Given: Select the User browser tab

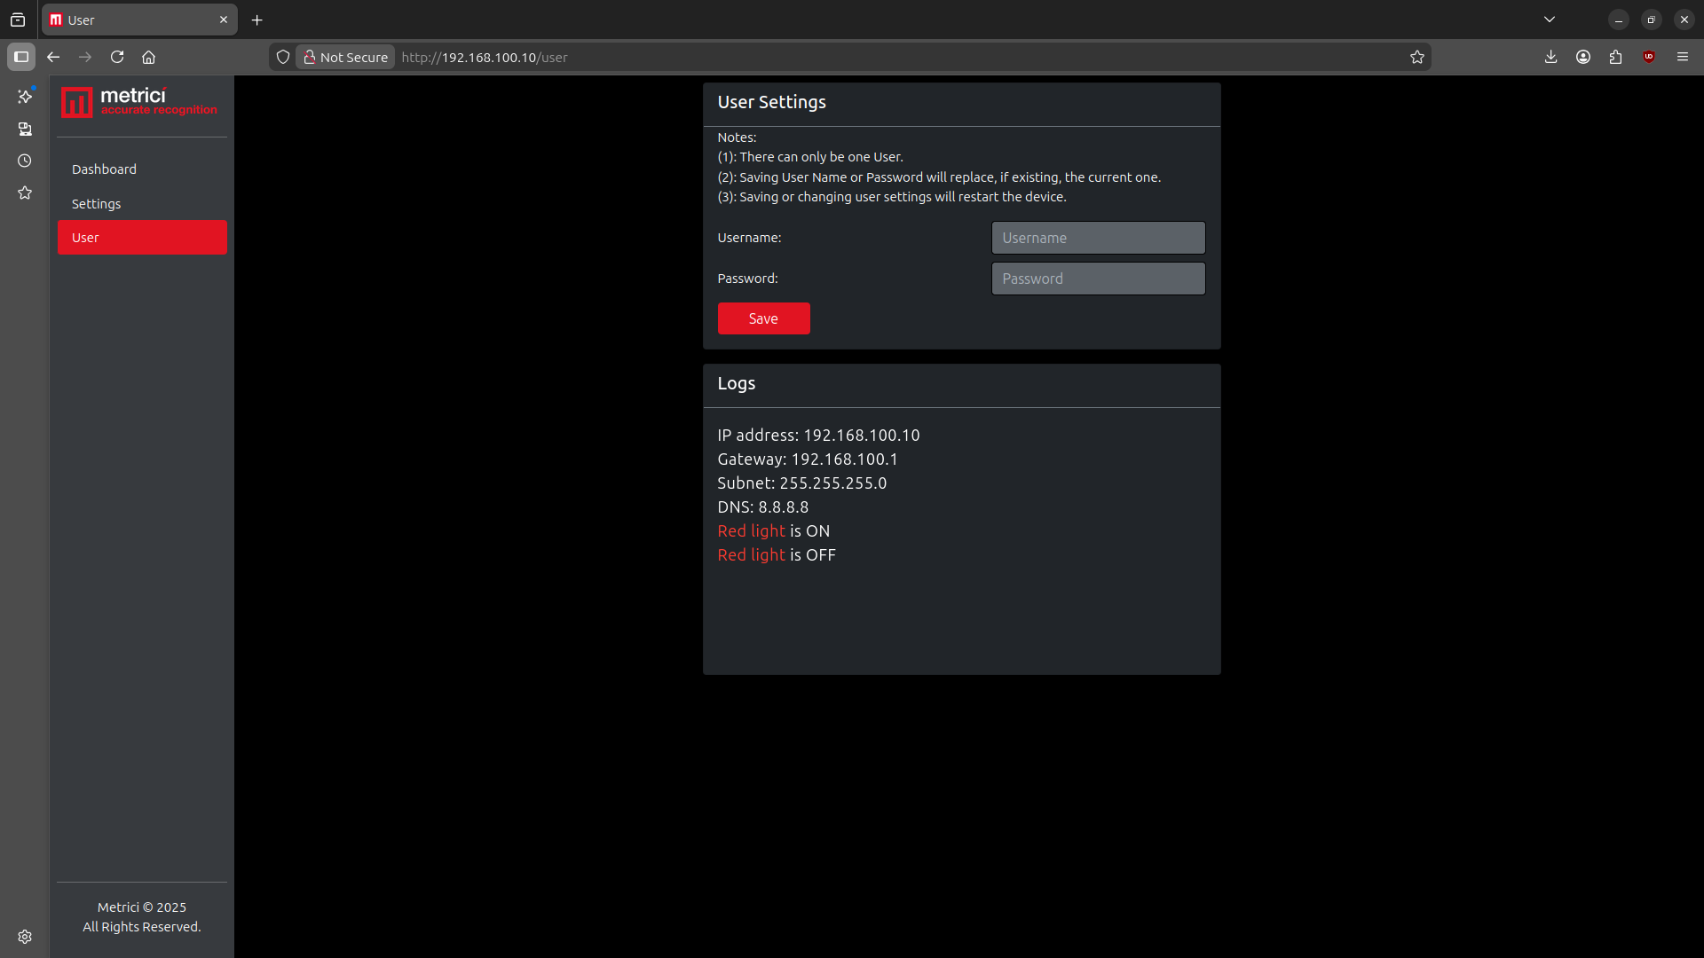Looking at the screenshot, I should tap(139, 20).
